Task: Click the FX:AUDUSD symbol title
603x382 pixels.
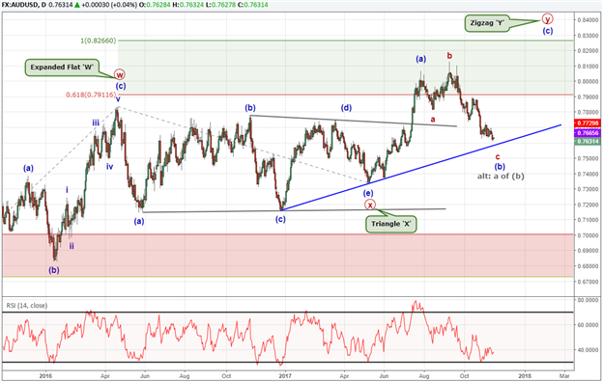Action: point(19,5)
